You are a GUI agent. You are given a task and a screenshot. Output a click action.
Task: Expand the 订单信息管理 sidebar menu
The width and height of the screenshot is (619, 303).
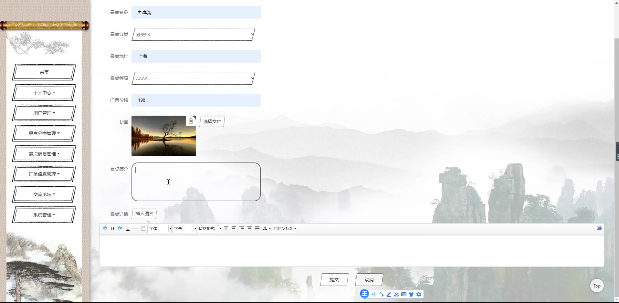(x=44, y=174)
